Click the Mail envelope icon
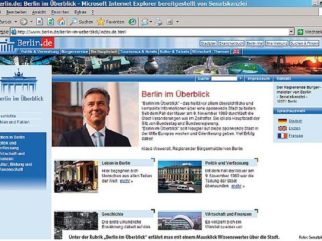 [145, 21]
